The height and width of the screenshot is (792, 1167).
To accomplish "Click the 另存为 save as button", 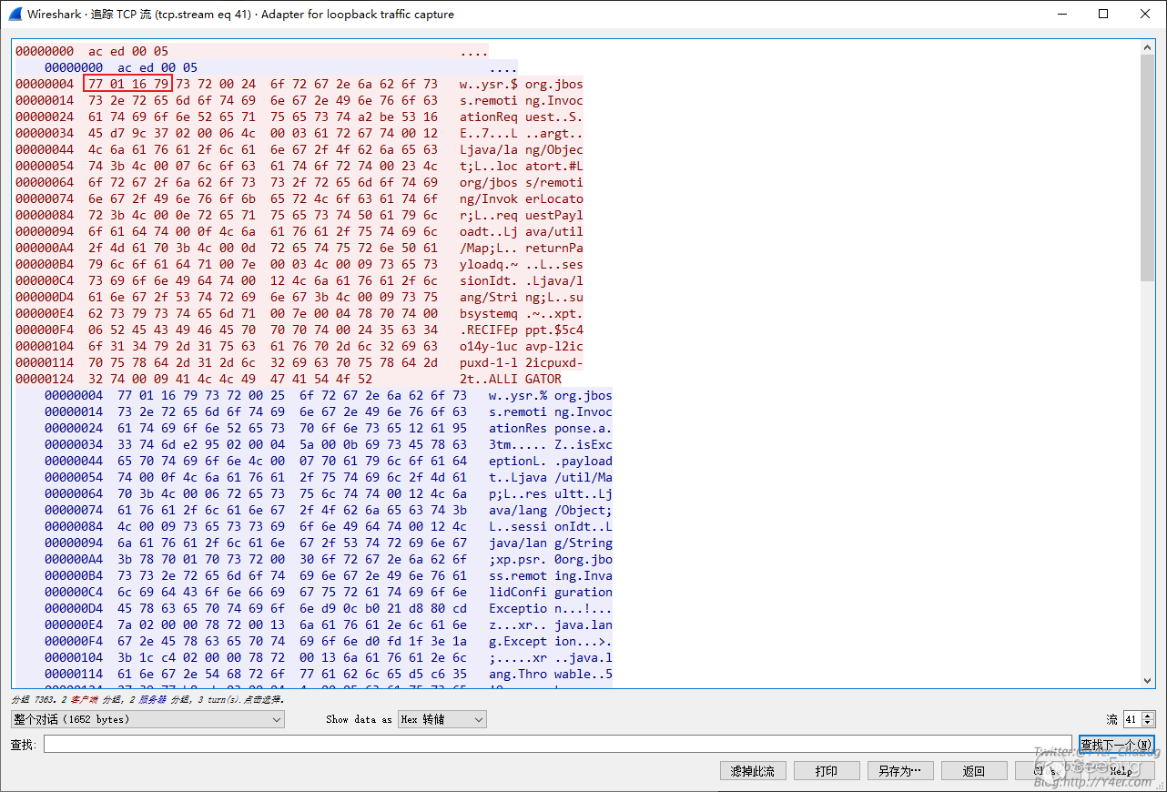I will (899, 771).
